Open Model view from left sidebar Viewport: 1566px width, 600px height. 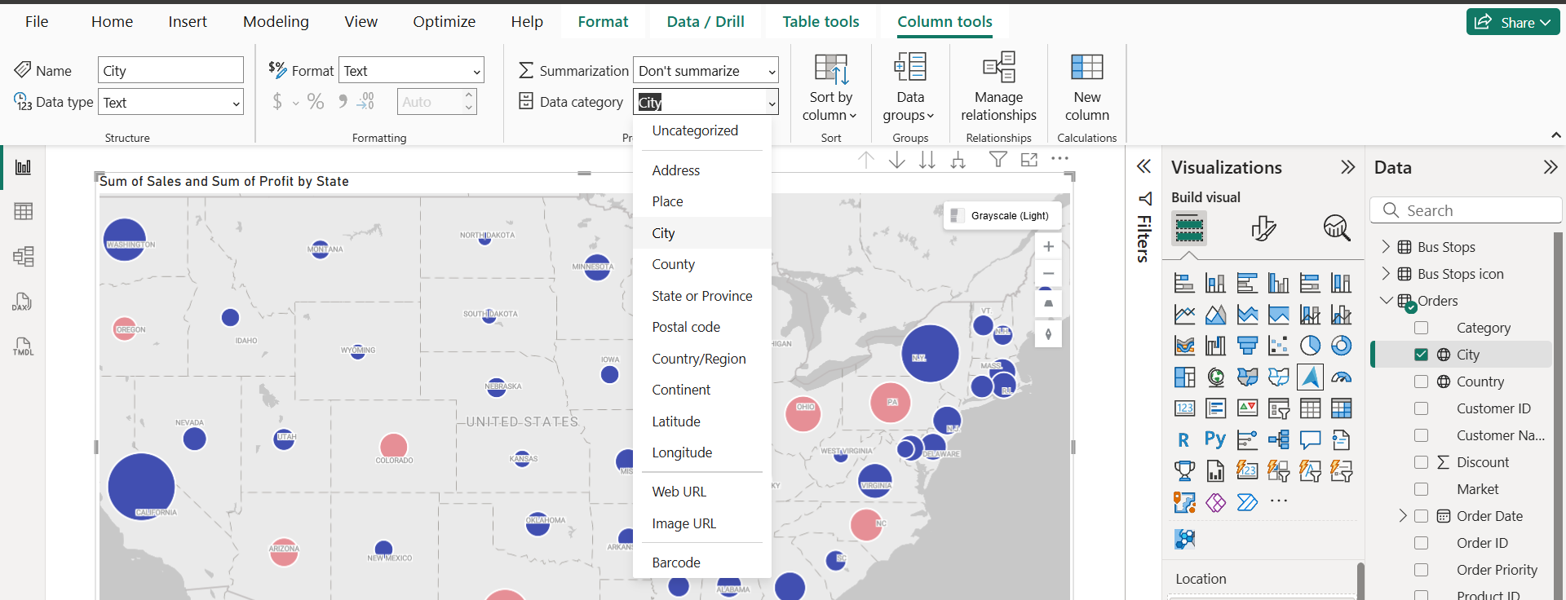tap(23, 257)
